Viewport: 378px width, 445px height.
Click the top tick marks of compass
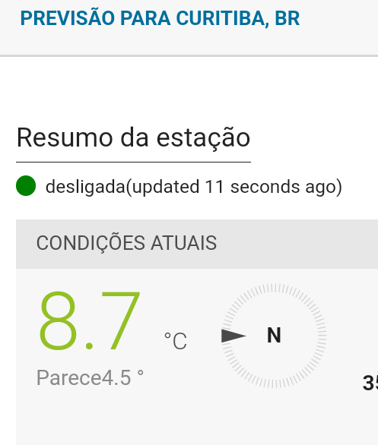click(x=274, y=289)
